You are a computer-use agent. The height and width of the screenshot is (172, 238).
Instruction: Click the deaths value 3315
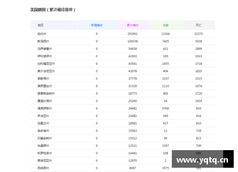pyautogui.click(x=198, y=78)
